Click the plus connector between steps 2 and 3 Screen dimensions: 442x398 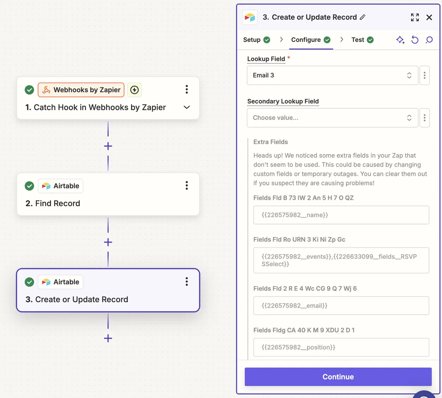coord(108,242)
